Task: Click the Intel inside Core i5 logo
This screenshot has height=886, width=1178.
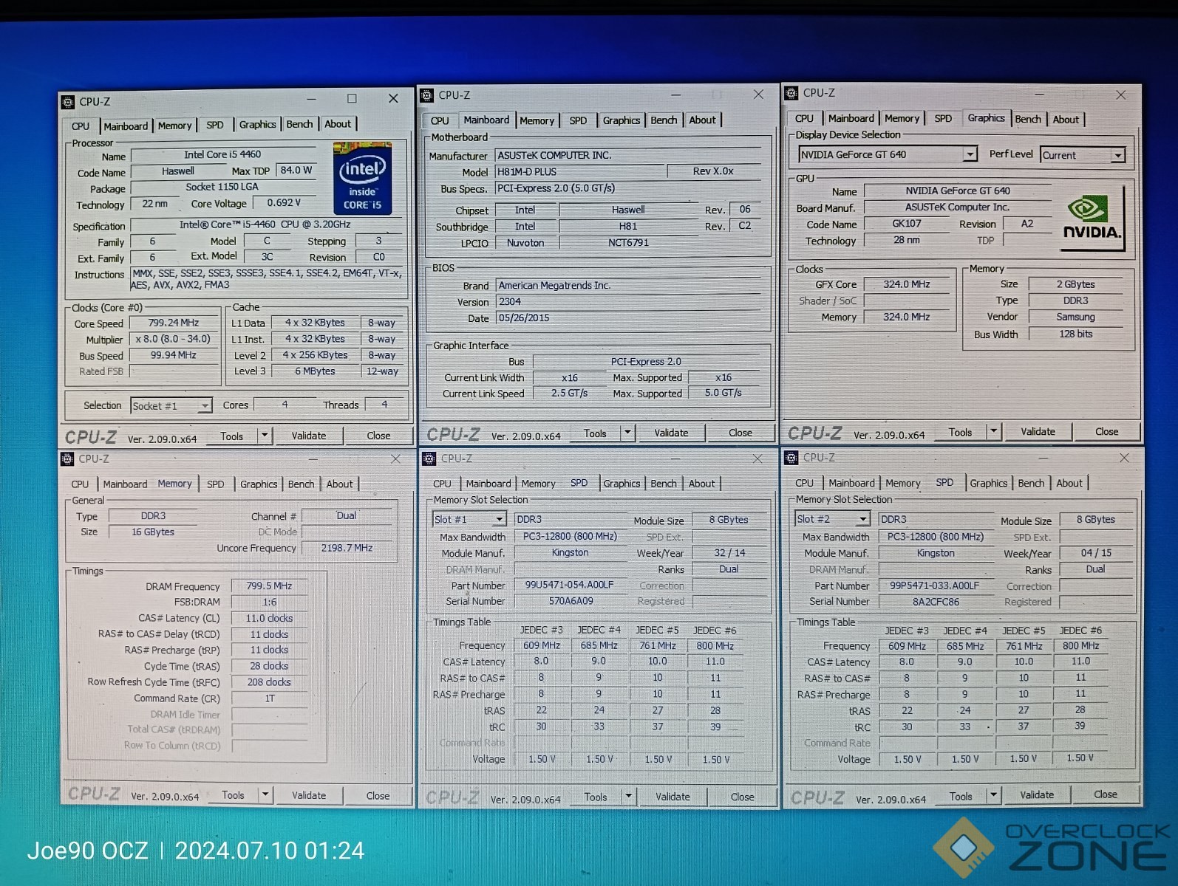Action: (362, 179)
